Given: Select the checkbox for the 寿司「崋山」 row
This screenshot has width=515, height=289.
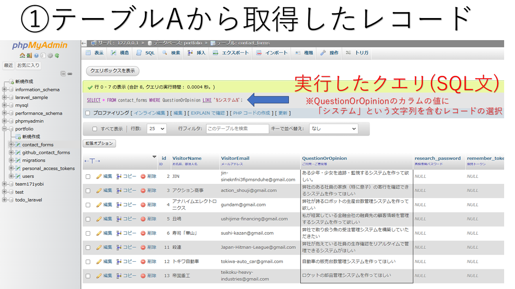Looking at the screenshot, I should pos(88,233).
